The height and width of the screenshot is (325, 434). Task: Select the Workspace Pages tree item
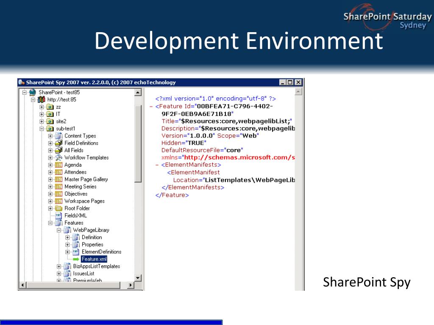point(84,201)
